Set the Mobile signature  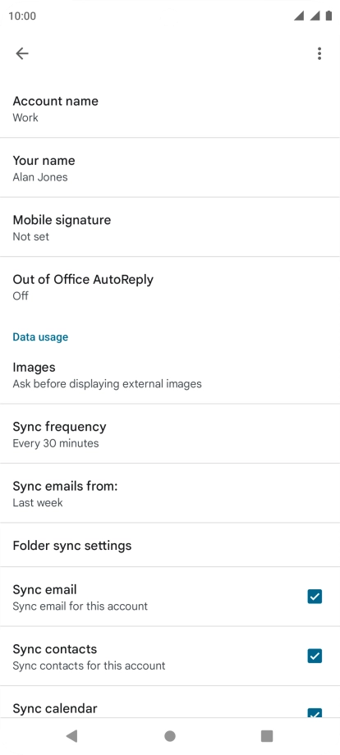[170, 226]
